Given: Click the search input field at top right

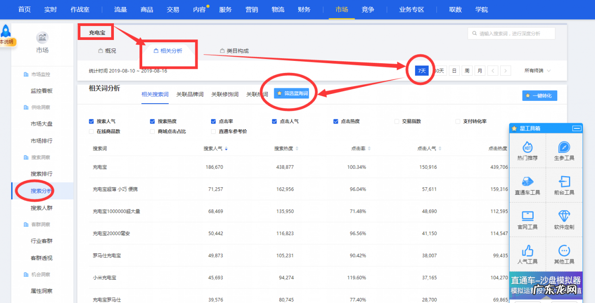Looking at the screenshot, I should tap(511, 33).
